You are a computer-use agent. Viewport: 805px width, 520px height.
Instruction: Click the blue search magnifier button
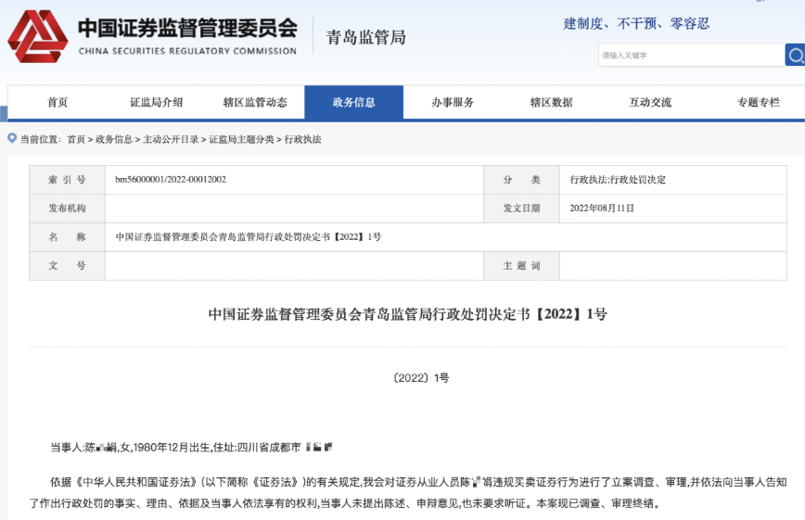point(795,55)
